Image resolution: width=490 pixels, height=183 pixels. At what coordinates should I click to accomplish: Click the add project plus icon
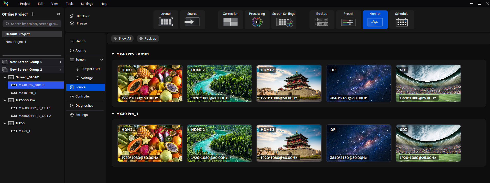tap(33, 14)
